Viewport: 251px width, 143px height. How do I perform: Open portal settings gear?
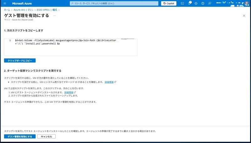pos(196,3)
